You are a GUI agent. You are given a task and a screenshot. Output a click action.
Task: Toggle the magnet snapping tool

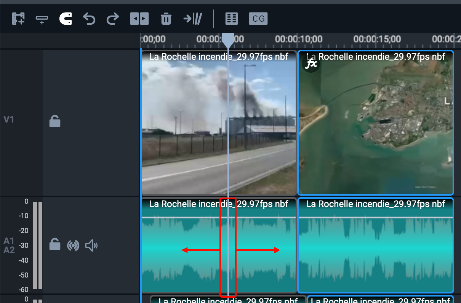tap(66, 18)
